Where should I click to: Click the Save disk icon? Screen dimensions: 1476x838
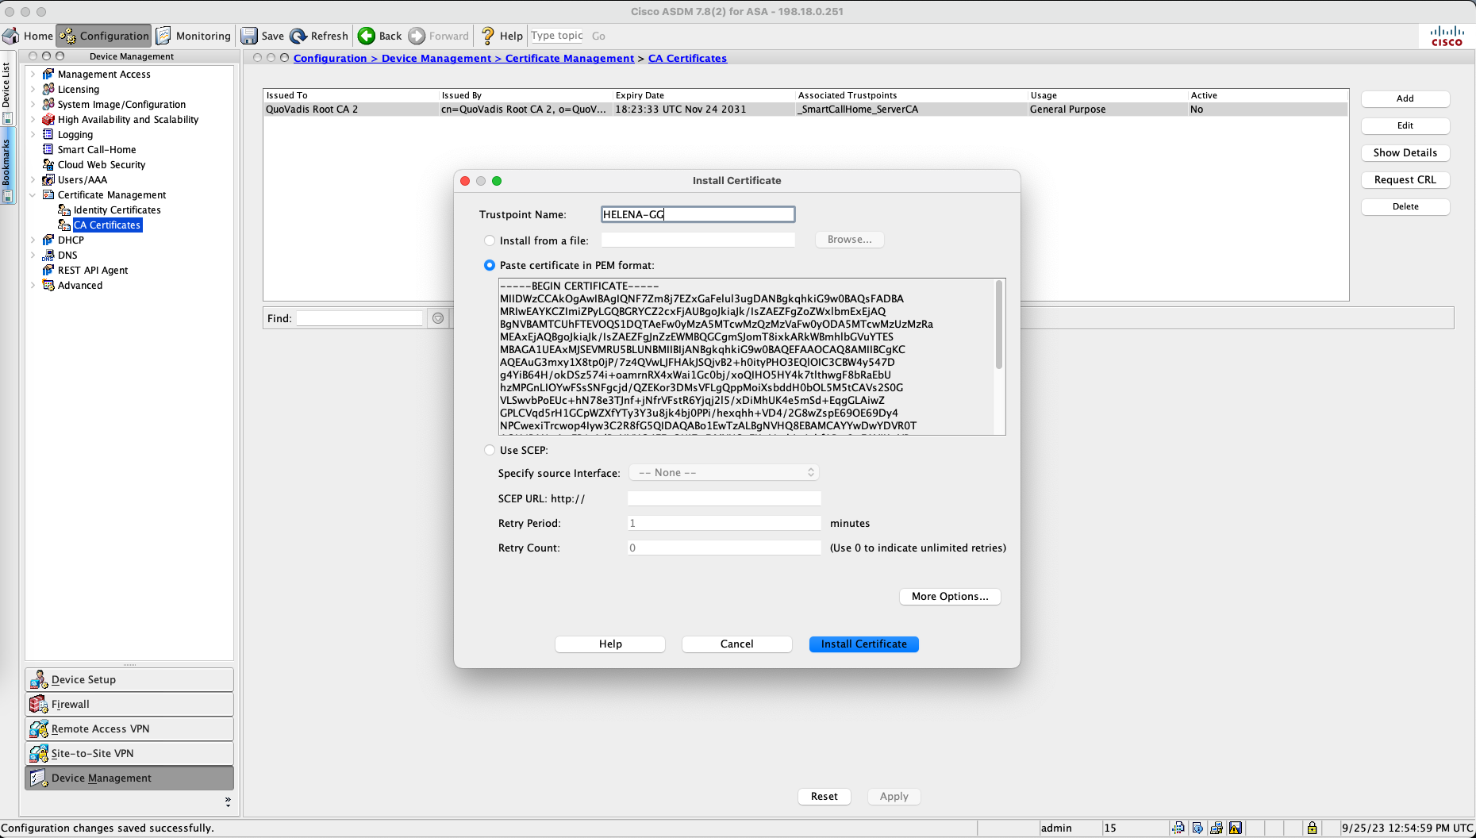click(x=249, y=36)
